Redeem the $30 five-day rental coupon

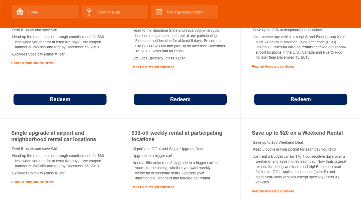click(x=60, y=99)
